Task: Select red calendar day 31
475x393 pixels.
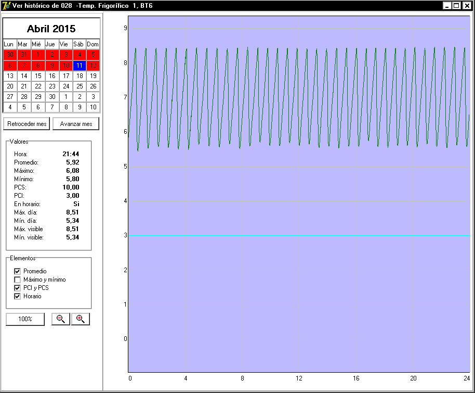Action: pos(24,55)
